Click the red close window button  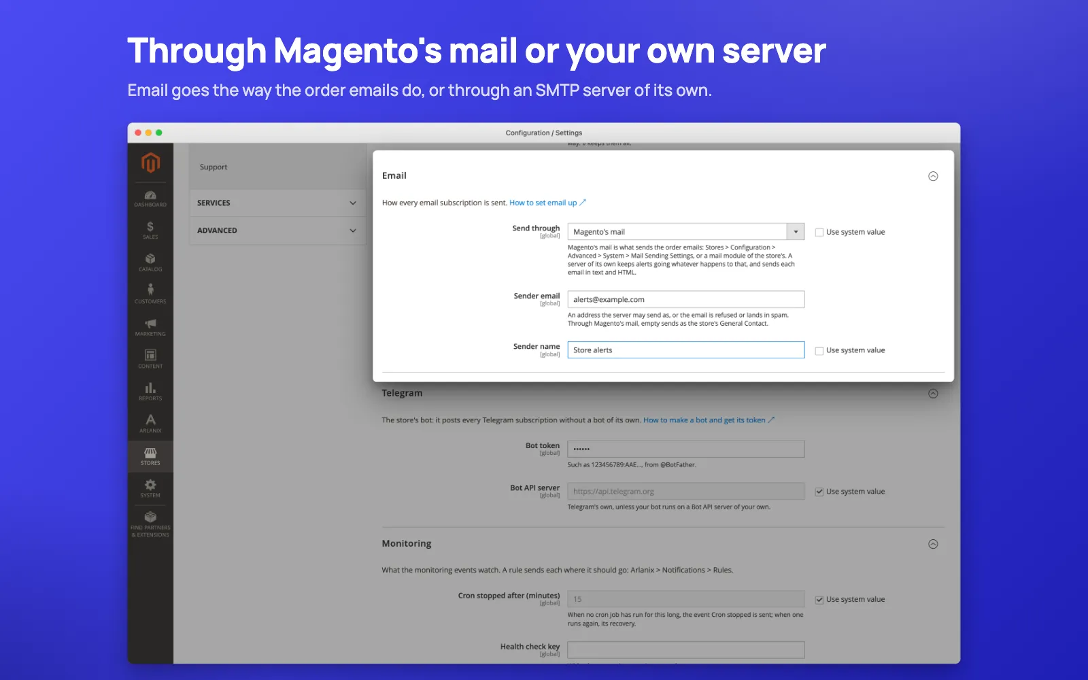click(x=138, y=133)
